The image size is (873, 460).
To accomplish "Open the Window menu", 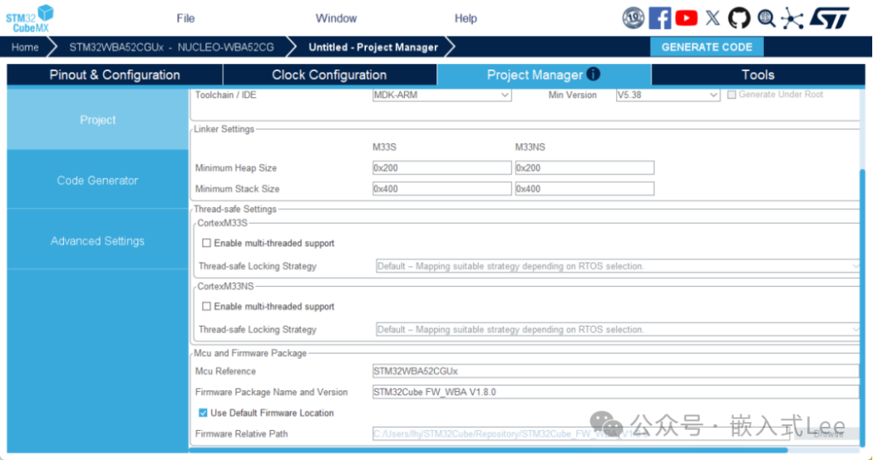I will tap(336, 19).
